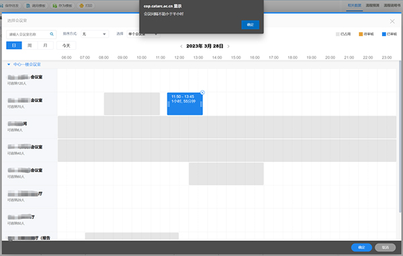Switch to 日 day view
Viewport: 403px width, 256px height.
[x=14, y=46]
